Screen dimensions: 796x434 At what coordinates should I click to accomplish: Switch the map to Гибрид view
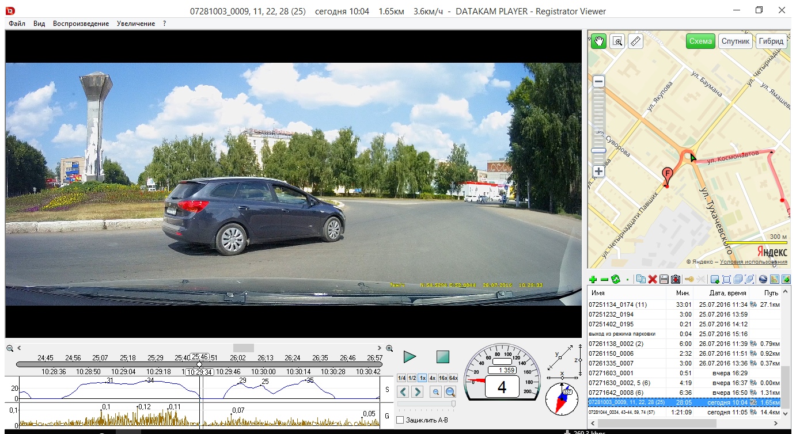771,41
